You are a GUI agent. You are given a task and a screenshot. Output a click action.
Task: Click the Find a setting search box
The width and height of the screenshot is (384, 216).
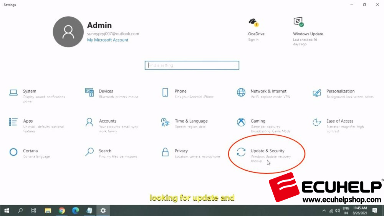(x=192, y=65)
